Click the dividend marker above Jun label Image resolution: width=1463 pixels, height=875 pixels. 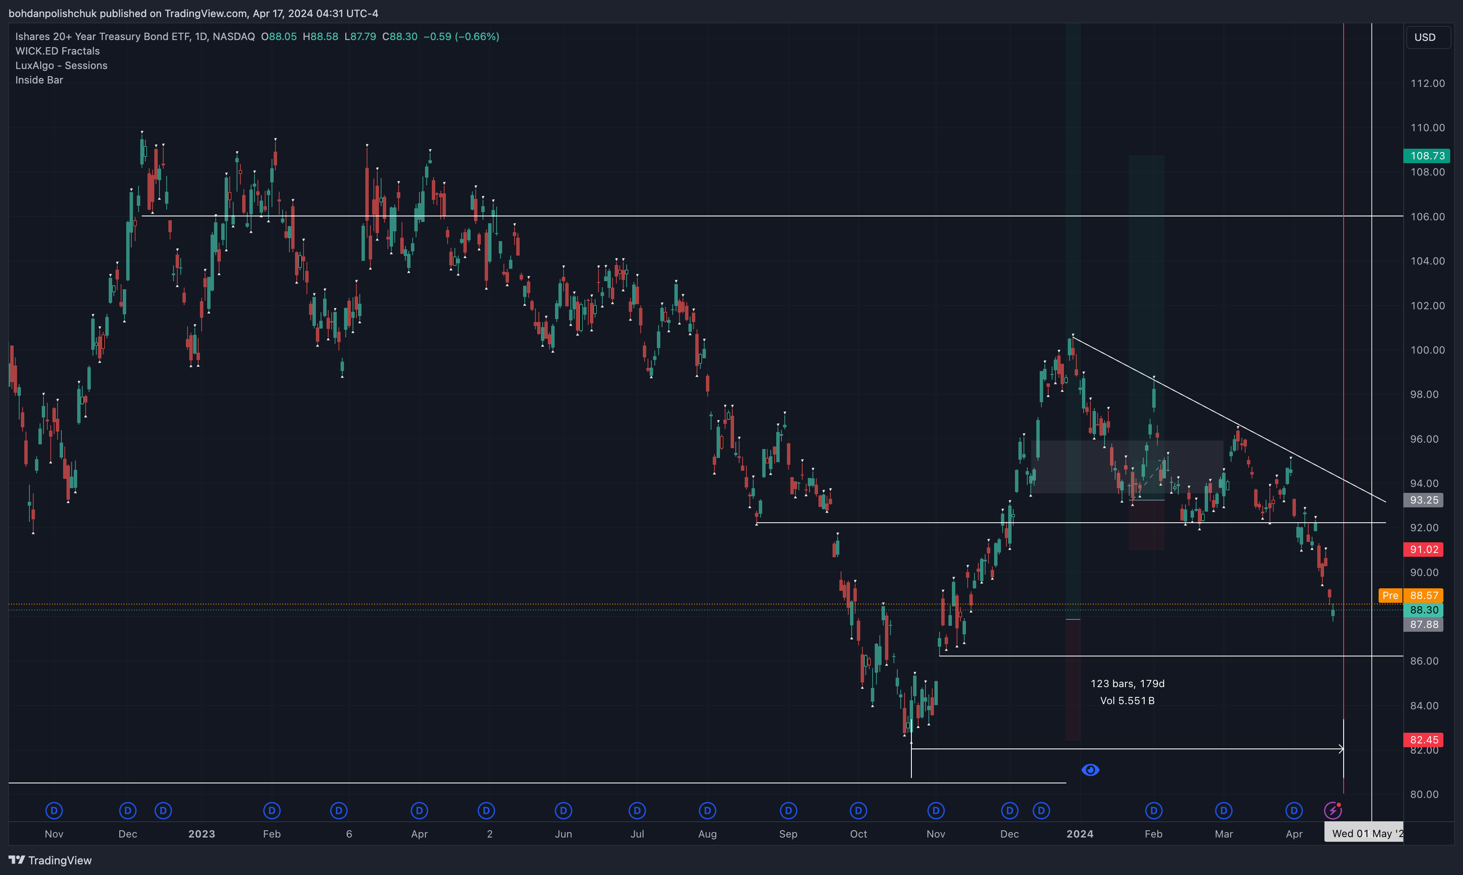point(564,811)
